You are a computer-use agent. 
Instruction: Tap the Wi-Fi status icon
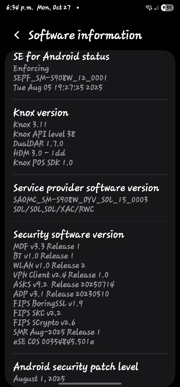tap(149, 8)
